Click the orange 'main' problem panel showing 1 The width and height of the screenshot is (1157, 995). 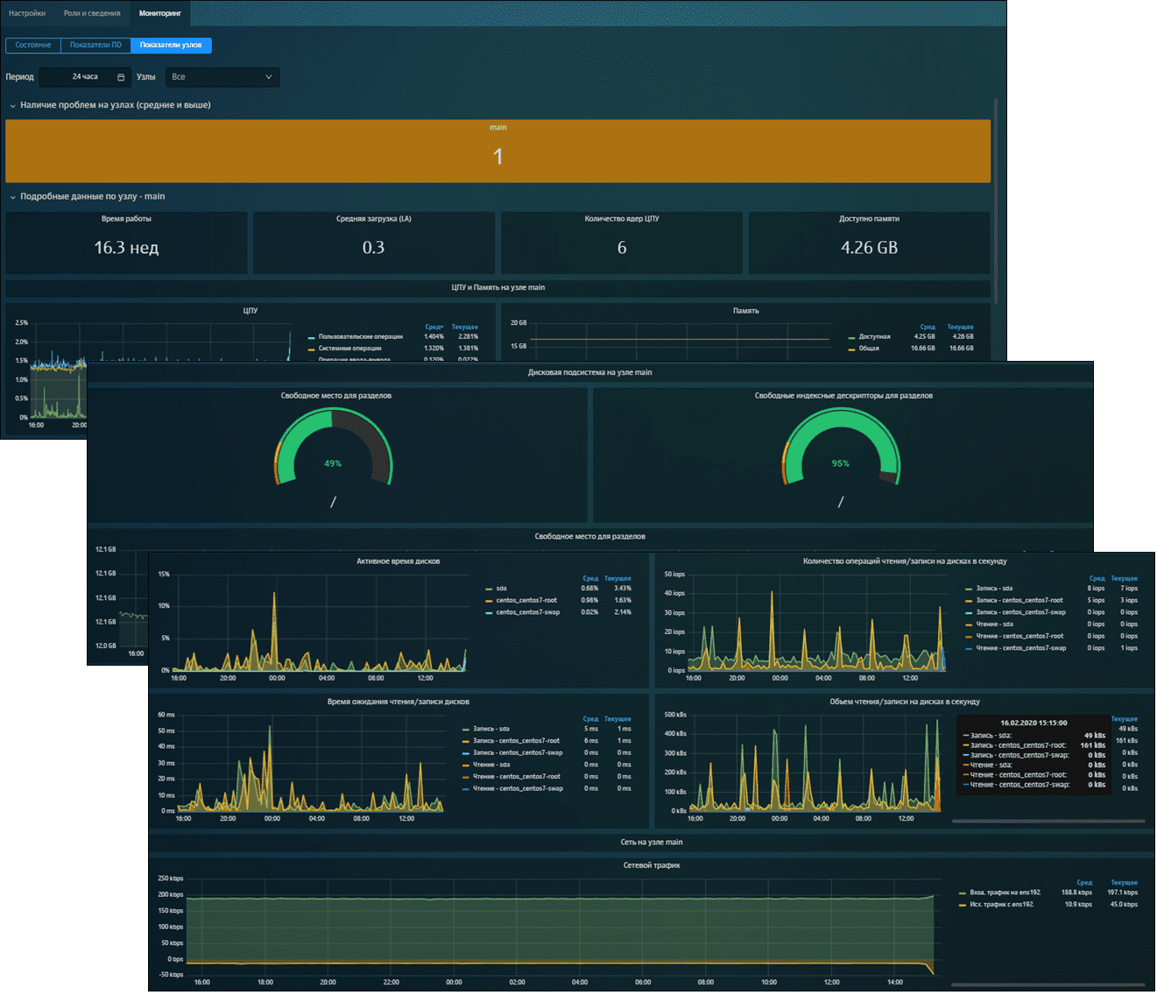pos(497,151)
